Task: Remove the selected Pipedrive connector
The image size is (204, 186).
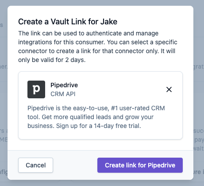Action: point(169,89)
